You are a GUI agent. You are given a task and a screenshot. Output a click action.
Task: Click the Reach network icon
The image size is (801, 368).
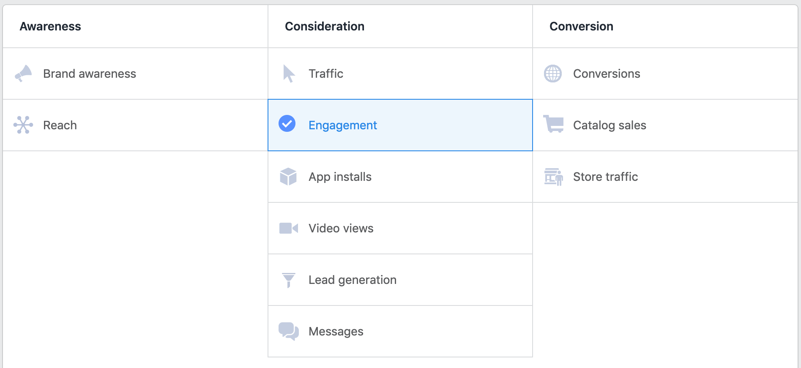23,125
